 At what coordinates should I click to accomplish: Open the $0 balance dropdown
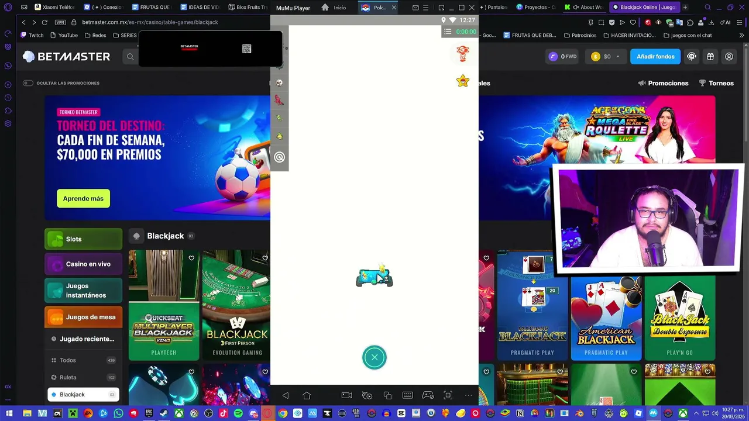(x=606, y=57)
